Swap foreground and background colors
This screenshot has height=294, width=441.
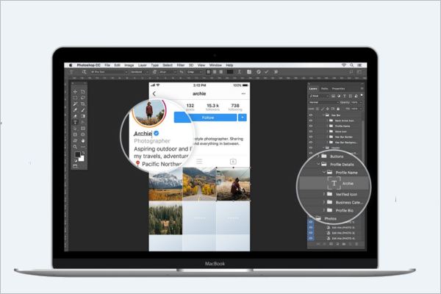click(x=83, y=153)
